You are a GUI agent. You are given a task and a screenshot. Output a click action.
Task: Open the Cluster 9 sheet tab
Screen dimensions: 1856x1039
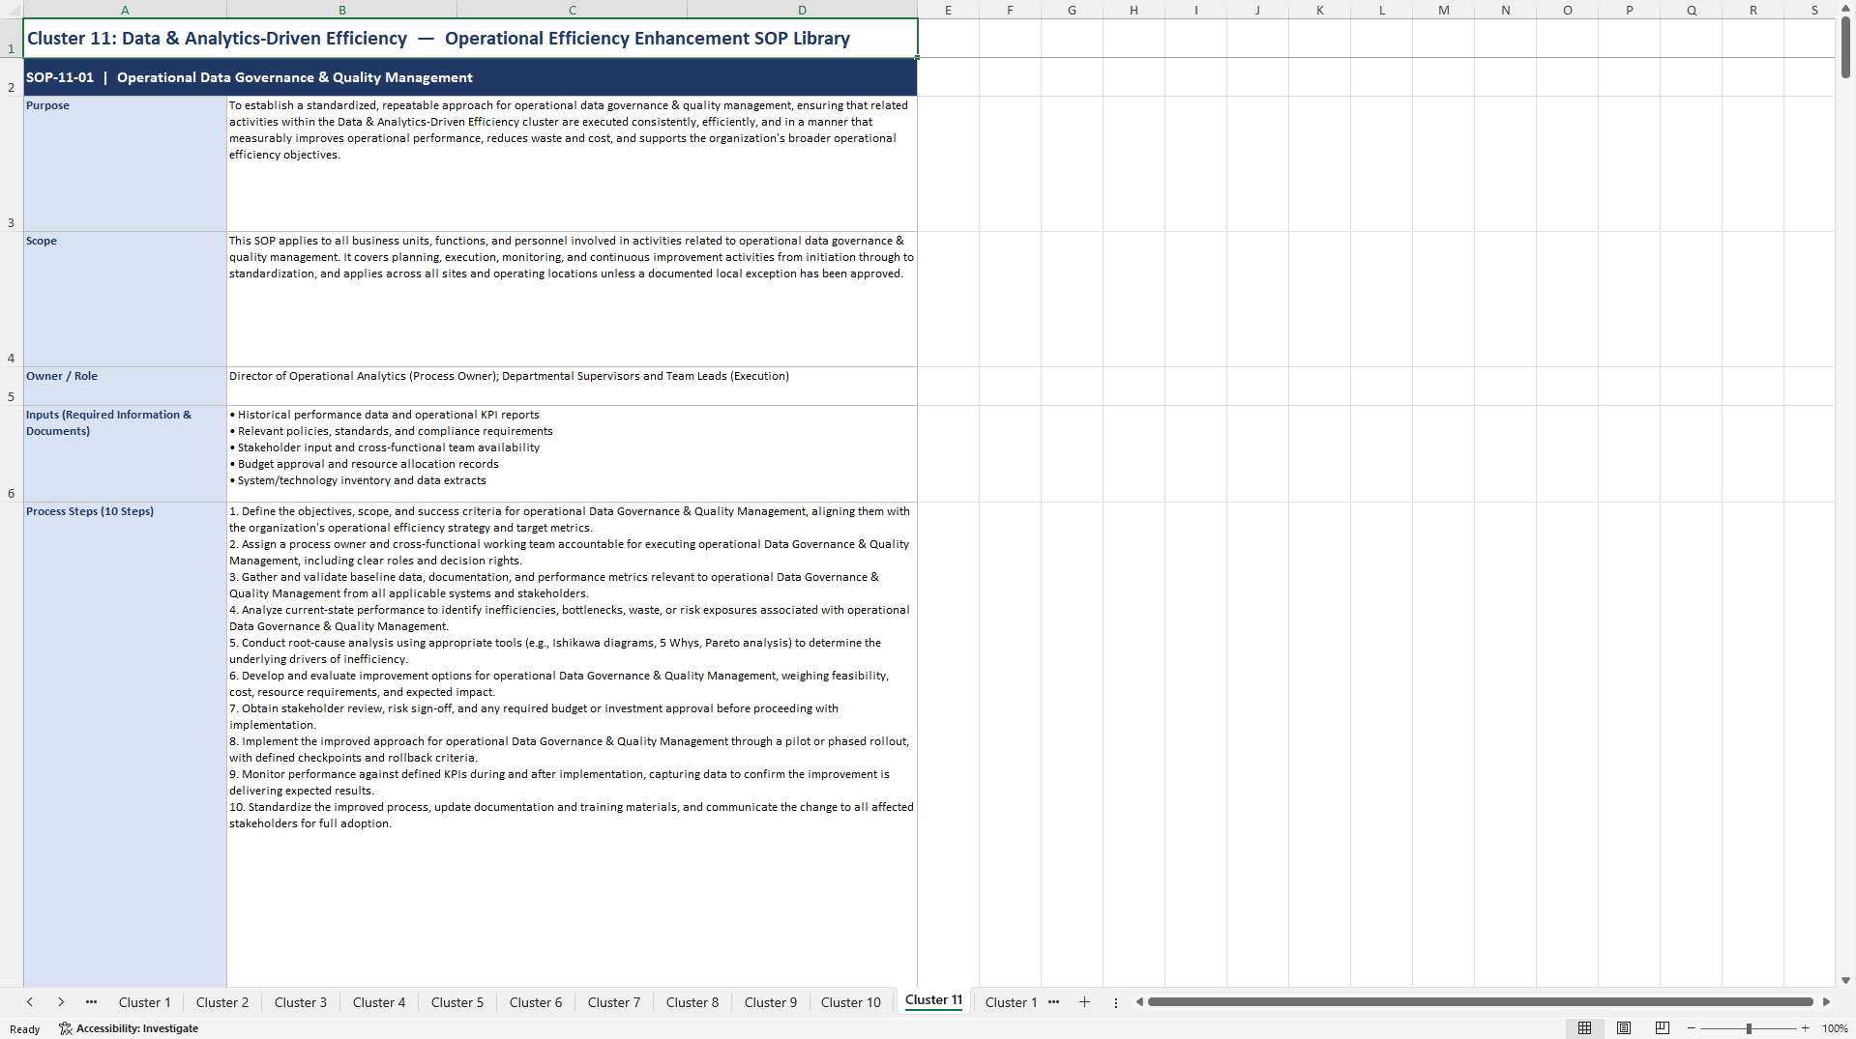(x=771, y=1002)
